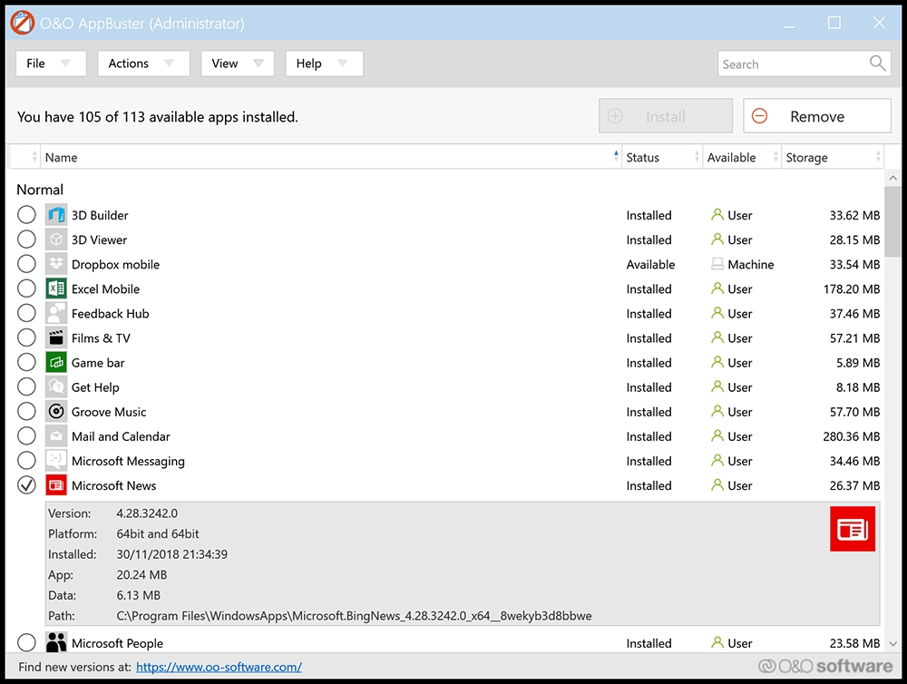Viewport: 907px width, 684px height.
Task: Click the search magnifier icon
Action: pos(877,64)
